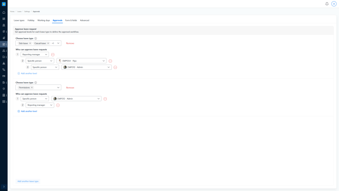Click info icon beside first Choose leave type

[x=36, y=38]
